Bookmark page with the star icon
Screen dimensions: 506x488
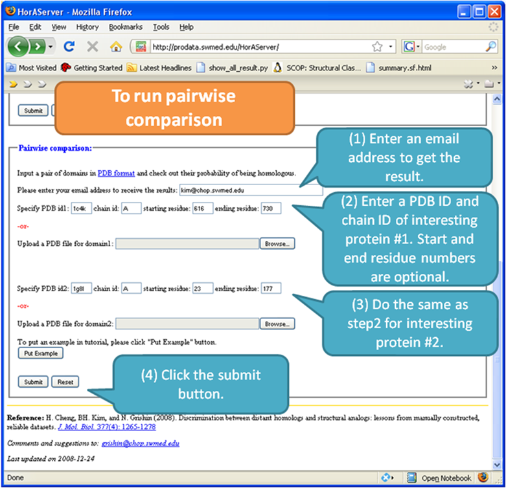[377, 47]
